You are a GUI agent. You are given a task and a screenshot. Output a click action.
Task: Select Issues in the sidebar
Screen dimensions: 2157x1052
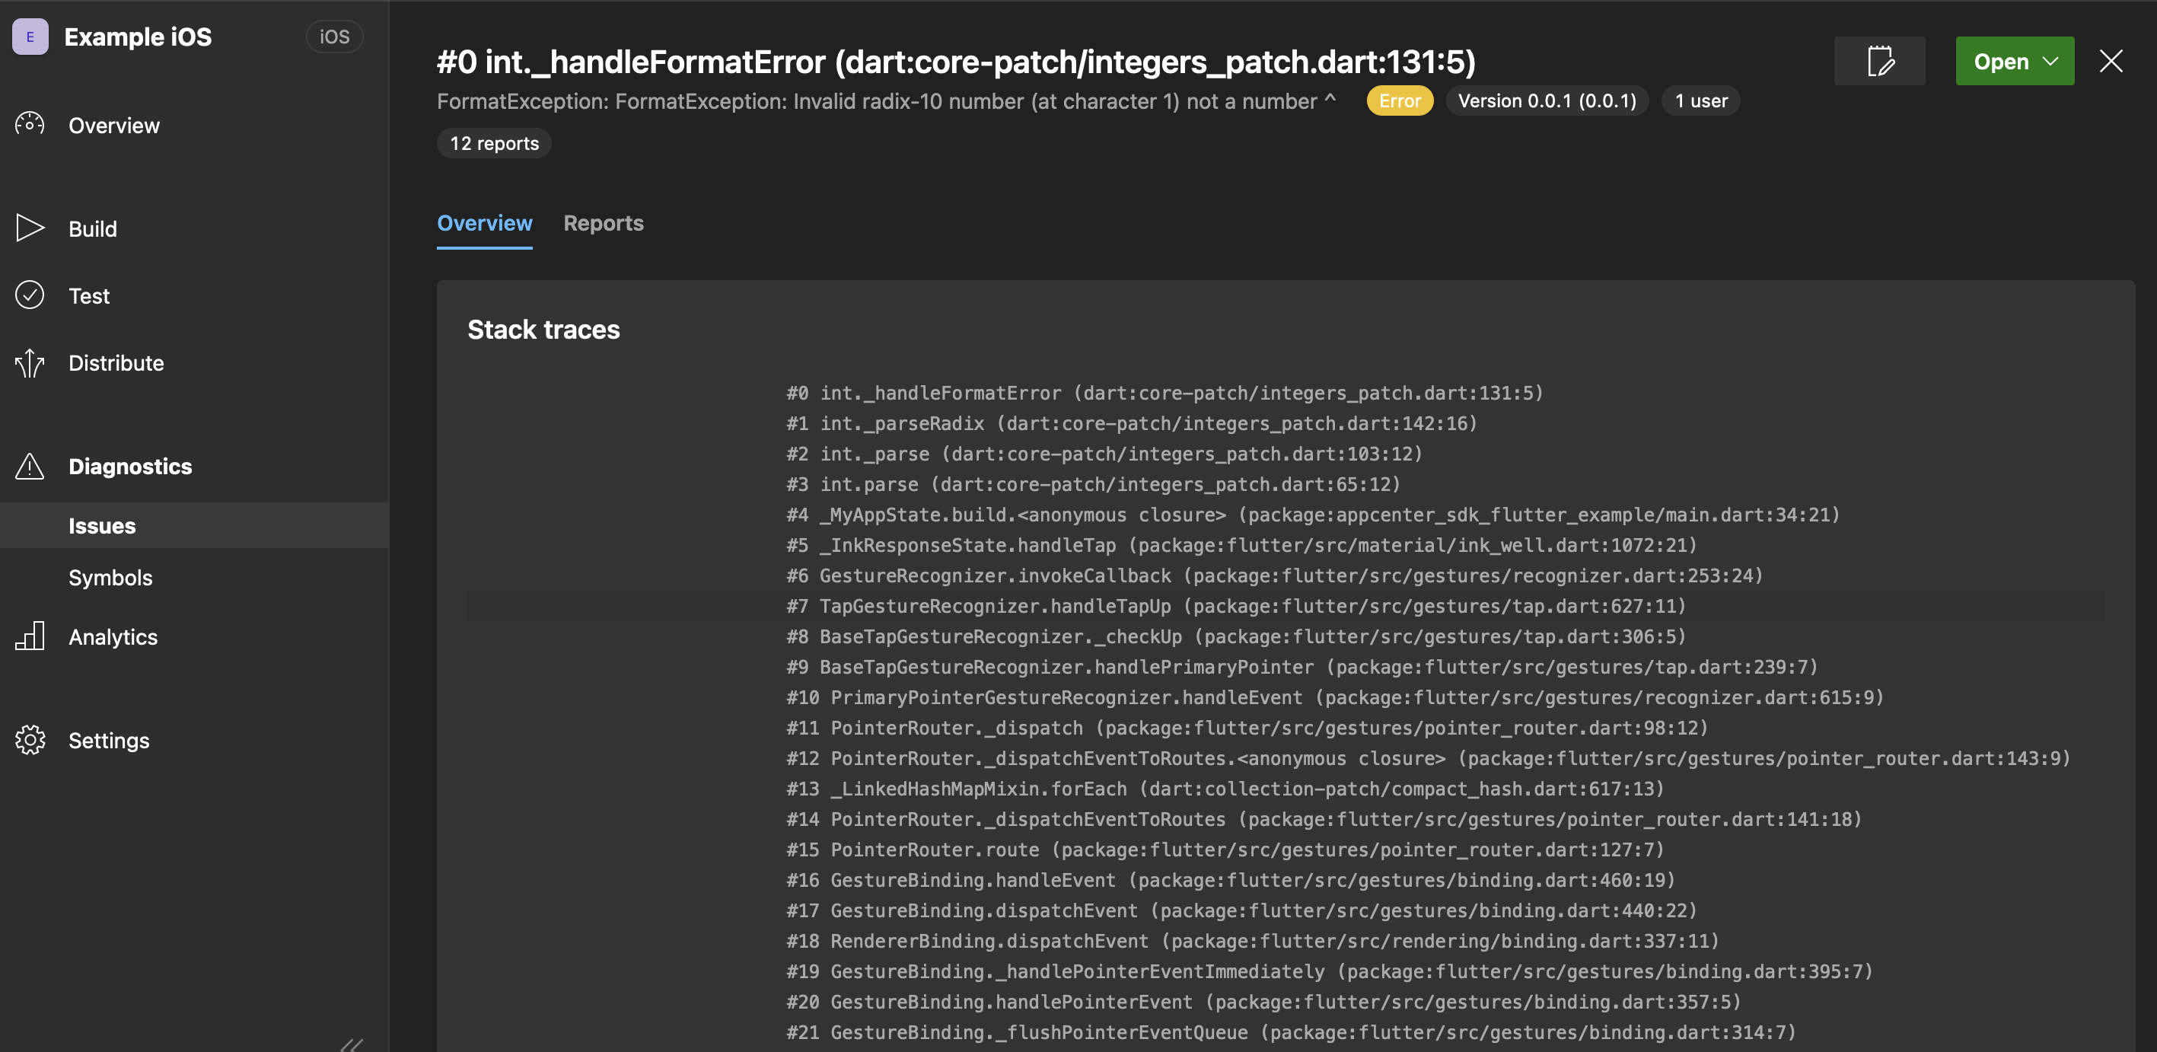point(102,525)
